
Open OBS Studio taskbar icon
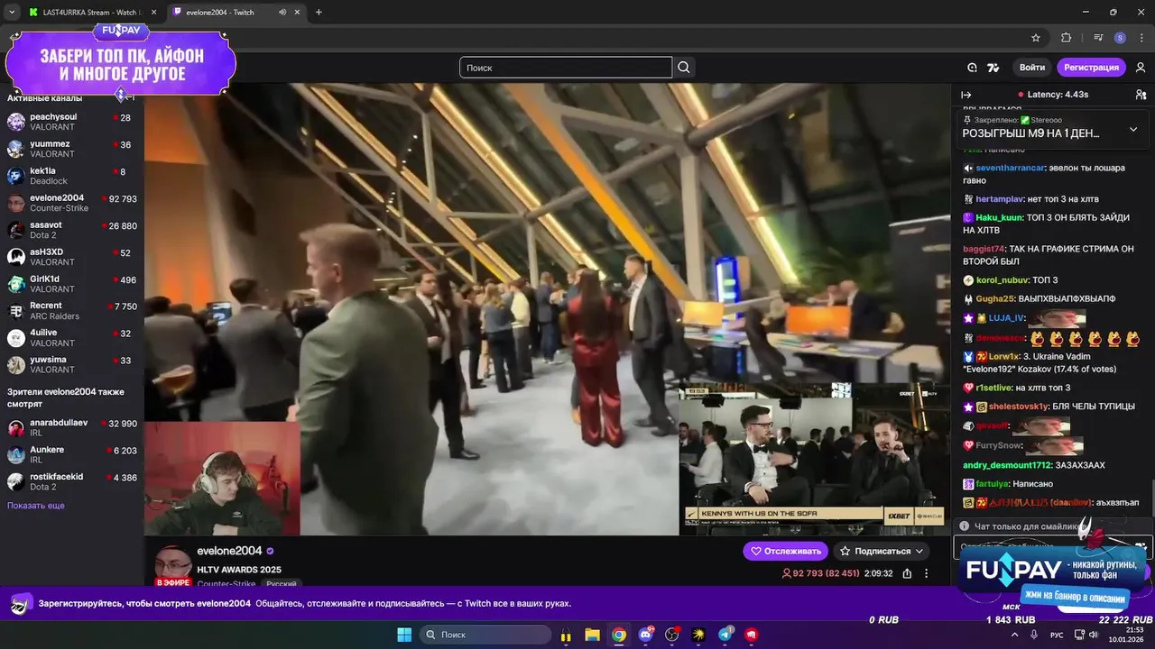click(x=671, y=635)
